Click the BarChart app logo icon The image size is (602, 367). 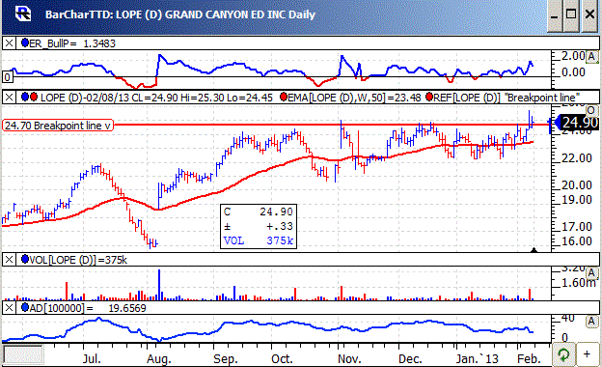pyautogui.click(x=22, y=14)
